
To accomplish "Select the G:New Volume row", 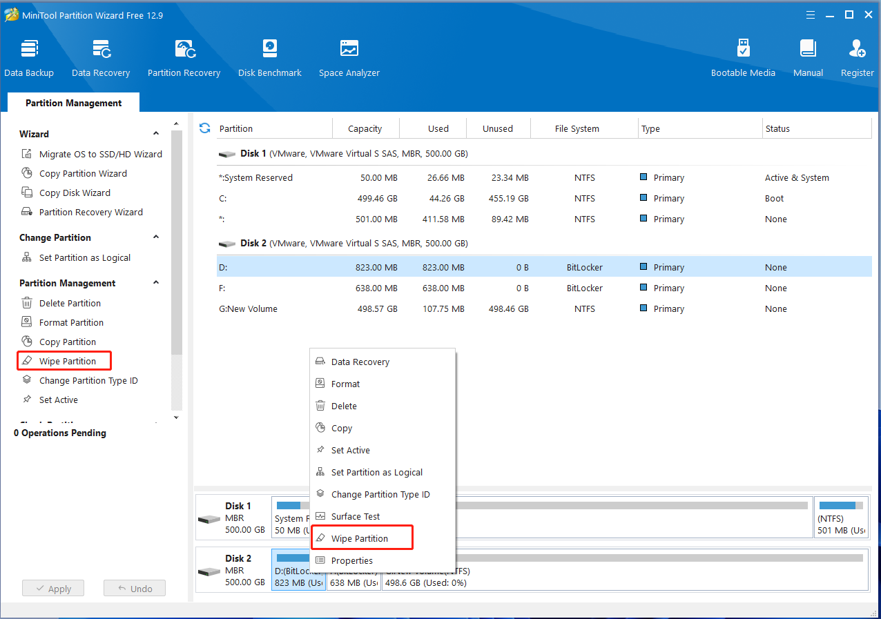I will click(x=544, y=308).
